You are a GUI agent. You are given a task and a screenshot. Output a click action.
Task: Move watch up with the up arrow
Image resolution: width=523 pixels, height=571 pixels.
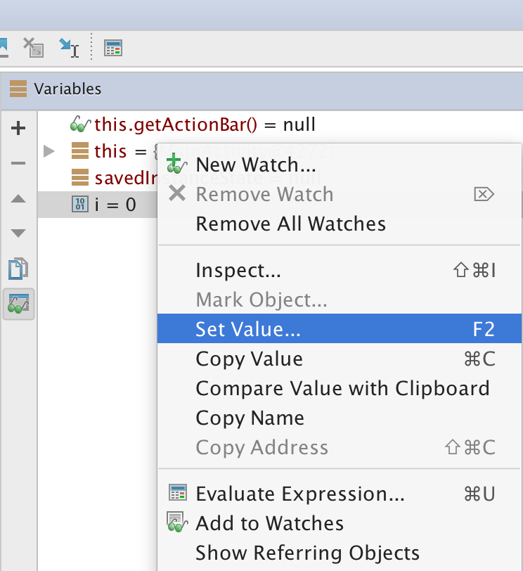coord(19,199)
